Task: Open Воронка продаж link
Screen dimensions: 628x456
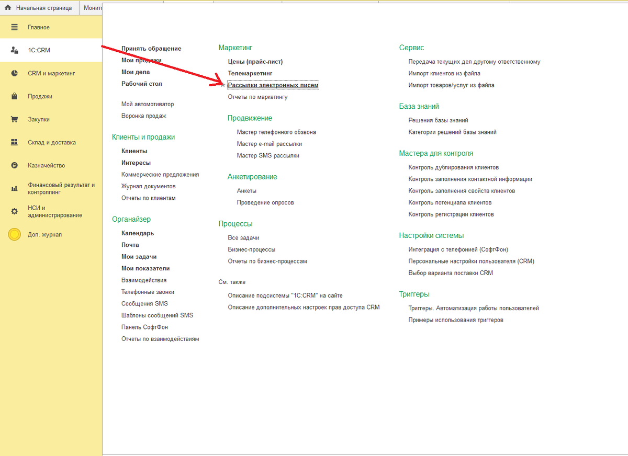Action: 144,116
